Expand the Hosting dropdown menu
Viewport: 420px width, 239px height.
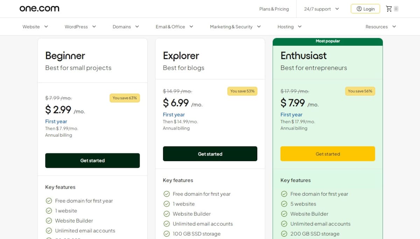click(x=289, y=27)
